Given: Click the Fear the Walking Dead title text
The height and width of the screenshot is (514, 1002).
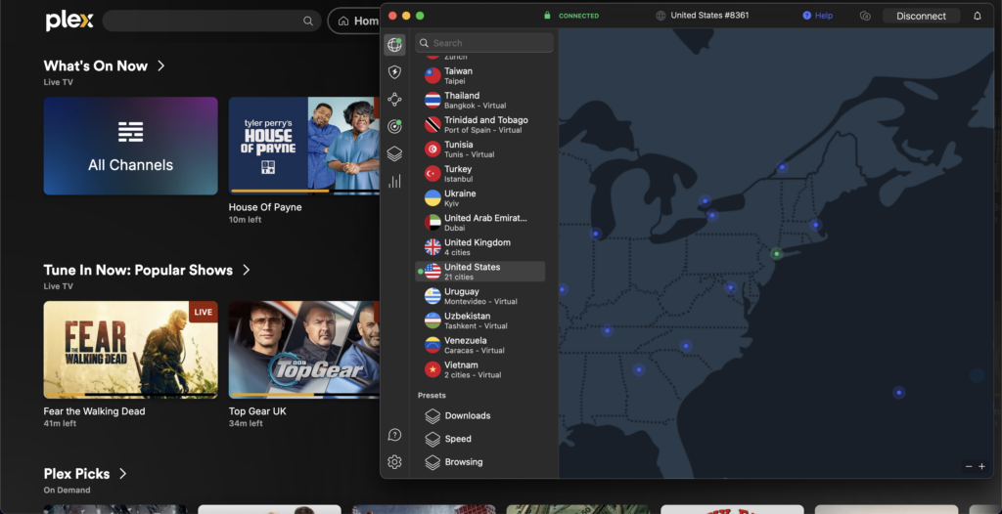Looking at the screenshot, I should click(x=94, y=411).
